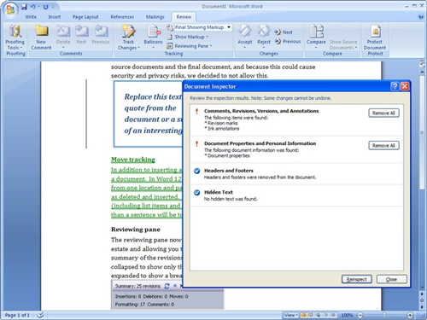427x320 pixels.
Task: Jump to Previous in Changes group
Action: tap(288, 41)
